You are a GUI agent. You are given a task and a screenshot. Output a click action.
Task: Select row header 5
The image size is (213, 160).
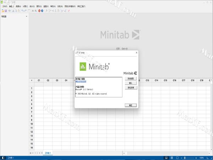[32, 104]
